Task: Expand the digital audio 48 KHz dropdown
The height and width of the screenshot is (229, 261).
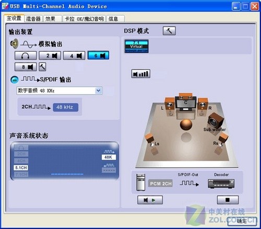Action: coord(98,90)
